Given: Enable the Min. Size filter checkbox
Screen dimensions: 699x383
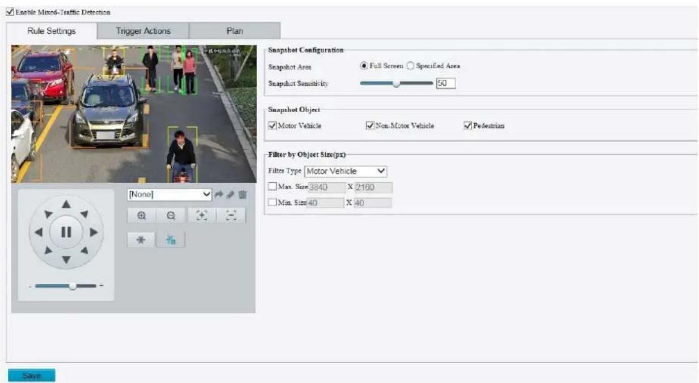Looking at the screenshot, I should coord(272,202).
